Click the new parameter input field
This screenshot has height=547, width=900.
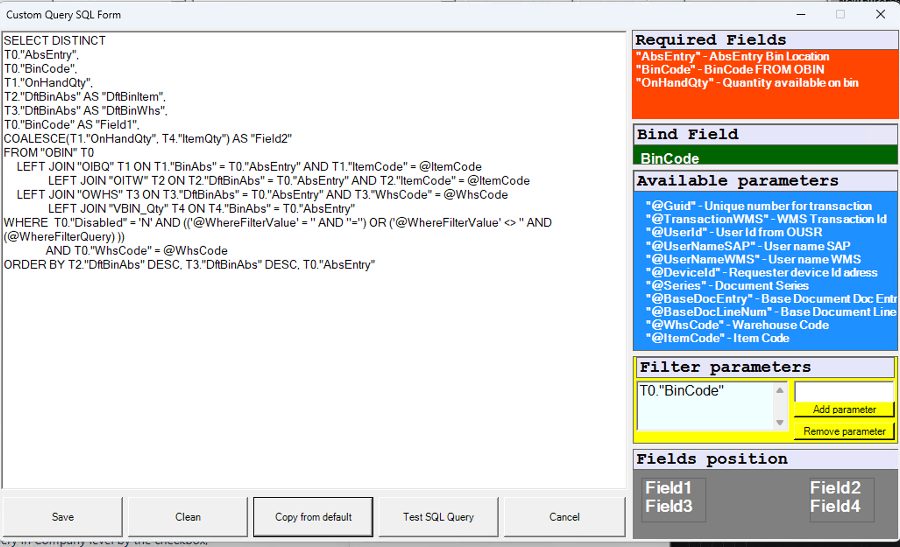point(843,392)
